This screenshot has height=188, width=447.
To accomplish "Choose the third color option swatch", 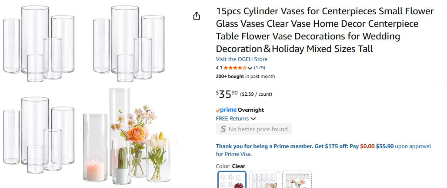I will click(x=297, y=180).
